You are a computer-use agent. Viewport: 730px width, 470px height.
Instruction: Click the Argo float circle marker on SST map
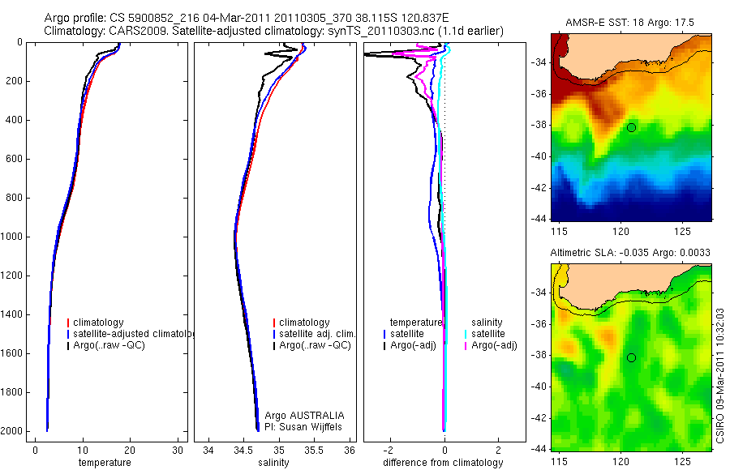pos(631,127)
